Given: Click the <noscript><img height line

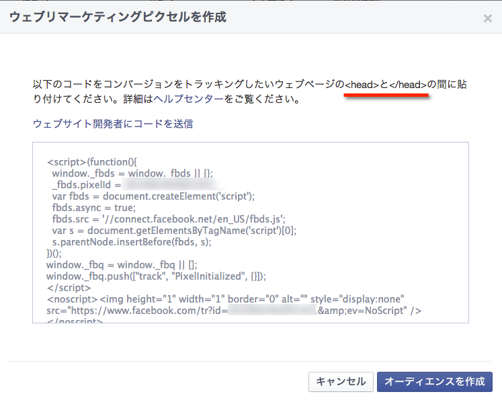Looking at the screenshot, I should tap(225, 299).
